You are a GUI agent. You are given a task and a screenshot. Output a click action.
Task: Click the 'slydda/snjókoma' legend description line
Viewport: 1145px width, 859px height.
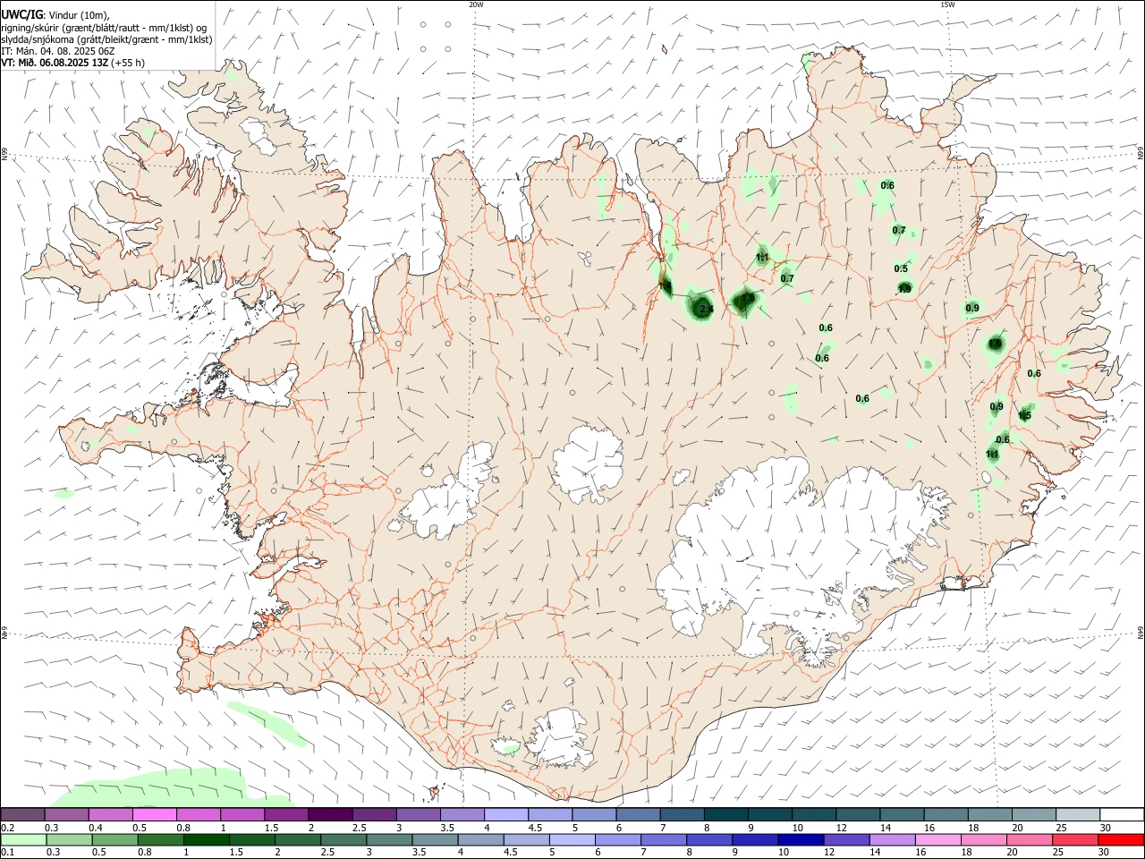(x=107, y=39)
